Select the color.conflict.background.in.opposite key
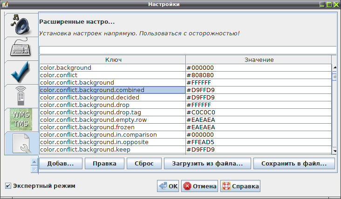The image size is (341, 199). [x=112, y=142]
